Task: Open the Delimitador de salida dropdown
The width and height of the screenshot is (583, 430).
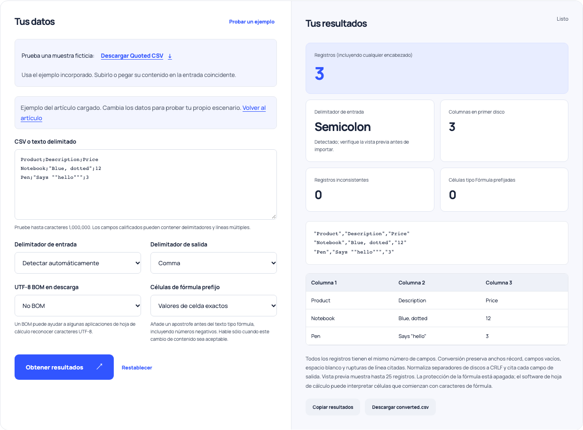Action: click(213, 263)
